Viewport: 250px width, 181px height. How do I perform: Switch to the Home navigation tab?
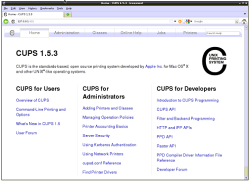34,32
